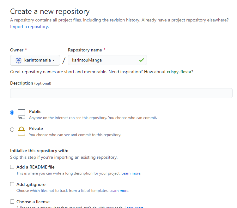Enable the Add .gitignore checkbox
Screen dimensions: 237x208
[12, 184]
